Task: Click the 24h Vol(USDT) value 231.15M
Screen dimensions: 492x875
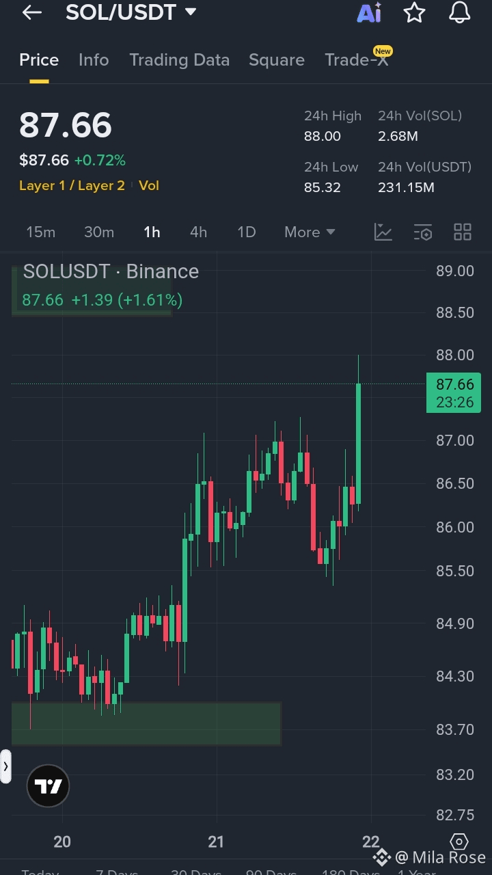Action: pos(406,187)
